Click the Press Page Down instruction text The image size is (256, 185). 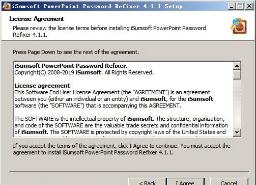(76, 52)
